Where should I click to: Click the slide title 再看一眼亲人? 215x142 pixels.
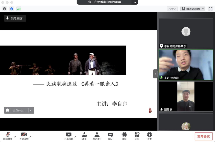coord(100,84)
